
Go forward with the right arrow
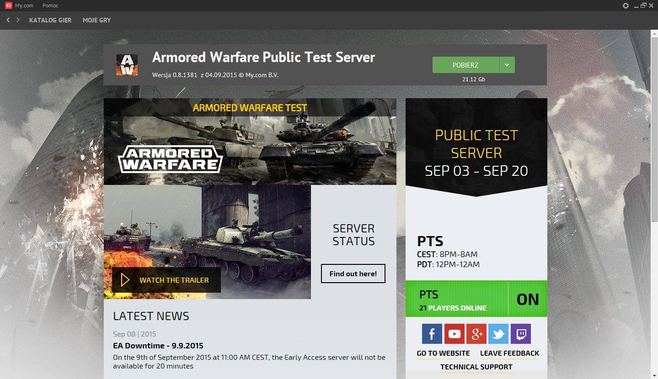(18, 20)
